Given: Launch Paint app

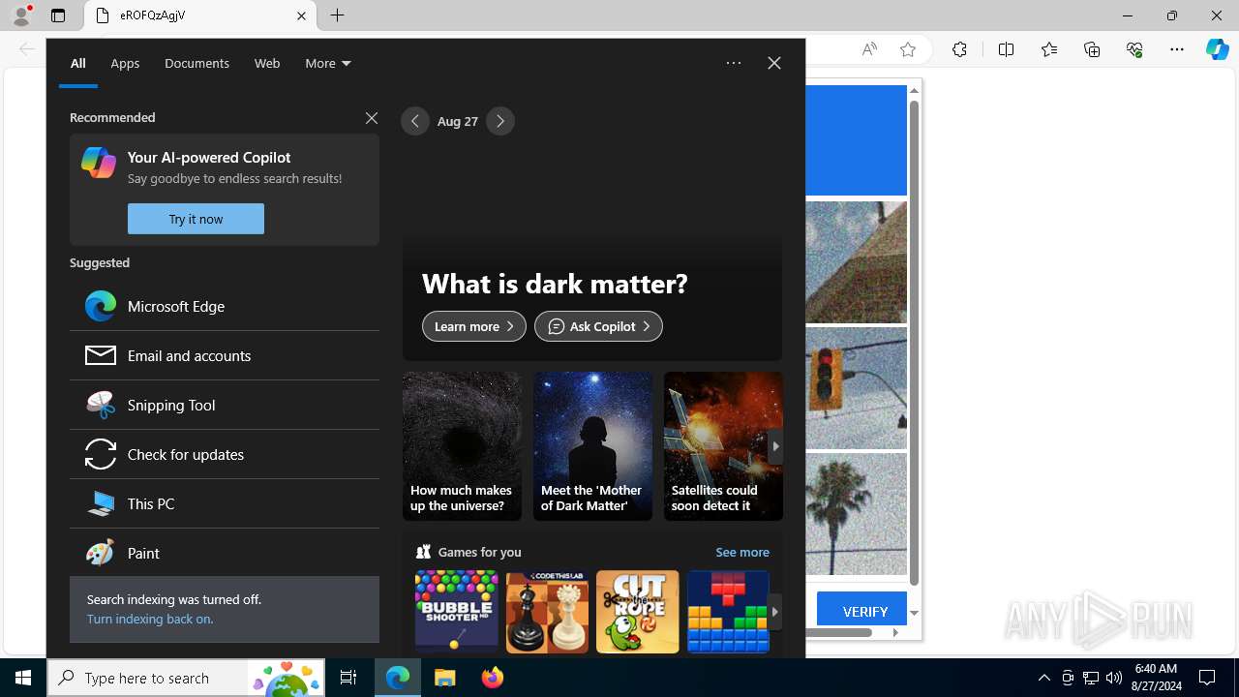Looking at the screenshot, I should (x=225, y=553).
